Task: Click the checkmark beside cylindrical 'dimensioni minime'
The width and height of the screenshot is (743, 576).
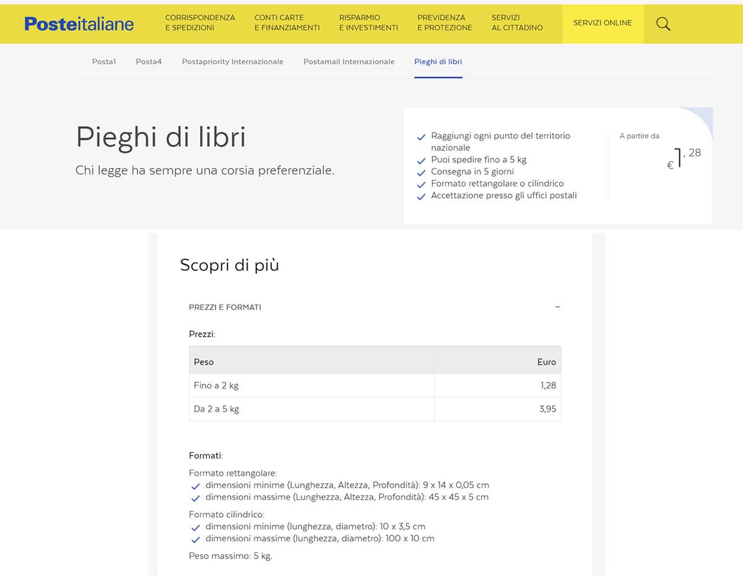Action: point(196,528)
